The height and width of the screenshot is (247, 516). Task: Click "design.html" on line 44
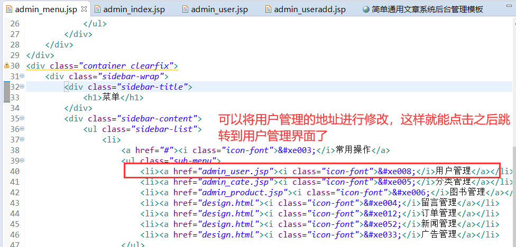[x=228, y=214]
